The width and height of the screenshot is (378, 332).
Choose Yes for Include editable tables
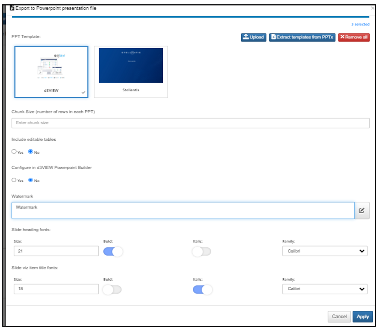pos(14,151)
